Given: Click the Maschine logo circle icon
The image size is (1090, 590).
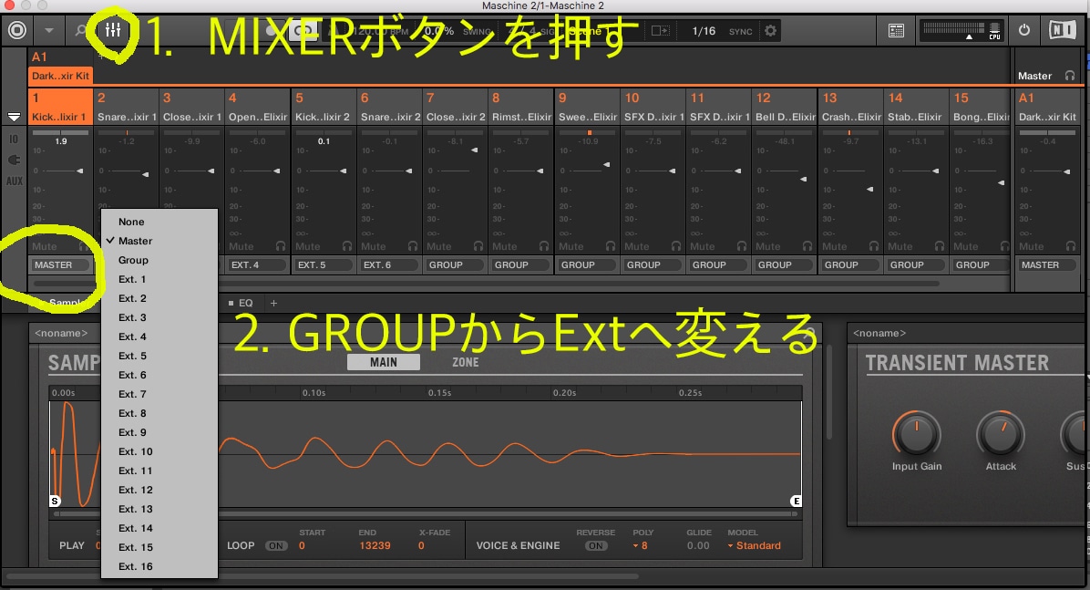Looking at the screenshot, I should click(x=17, y=30).
